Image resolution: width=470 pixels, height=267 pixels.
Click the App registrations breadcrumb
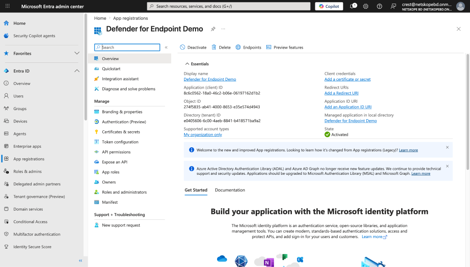pos(130,18)
